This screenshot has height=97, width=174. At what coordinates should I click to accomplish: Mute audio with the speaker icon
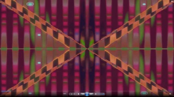click(96, 94)
